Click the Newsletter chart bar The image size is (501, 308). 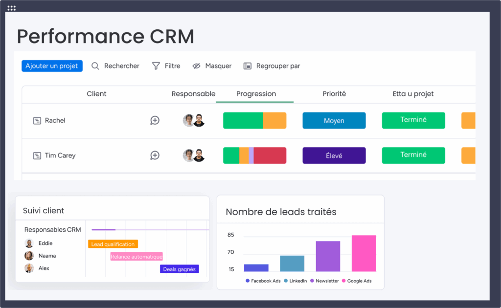(328, 256)
